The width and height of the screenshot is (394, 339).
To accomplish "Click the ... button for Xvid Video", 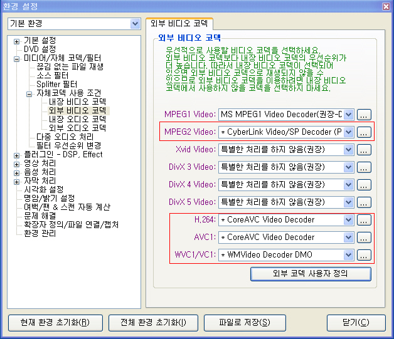I will [x=364, y=150].
